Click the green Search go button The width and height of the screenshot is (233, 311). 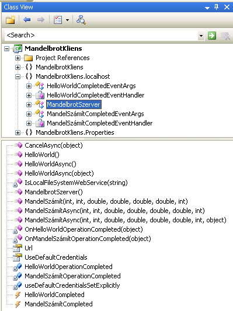tap(212, 36)
